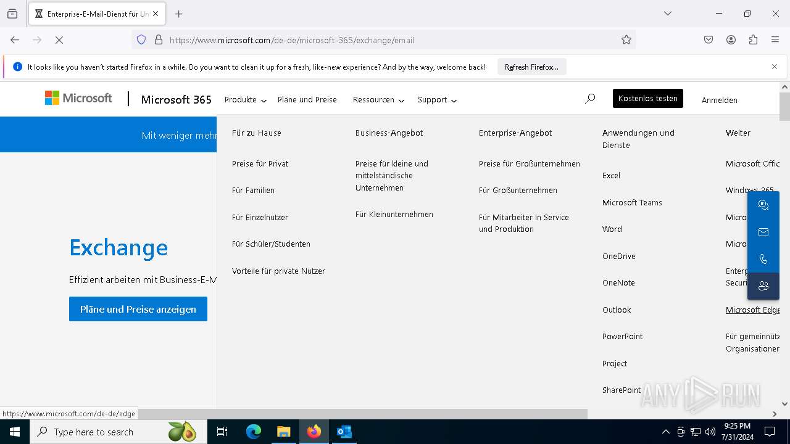Viewport: 790px width, 444px height.
Task: Launch Microsoft Edge from taskbar
Action: click(254, 432)
